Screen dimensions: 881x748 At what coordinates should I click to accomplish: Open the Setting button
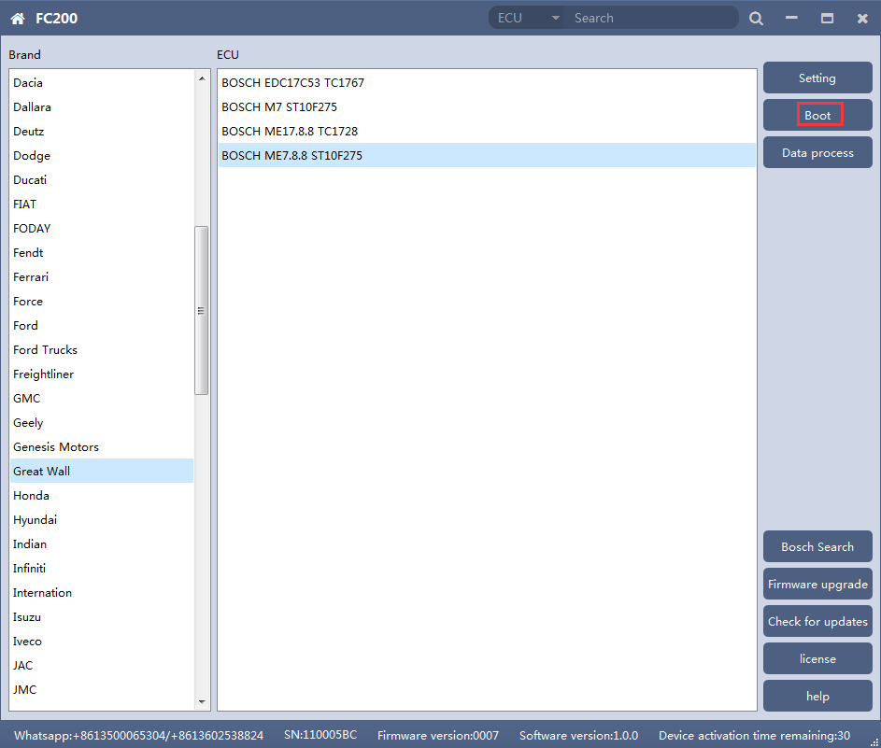point(817,78)
